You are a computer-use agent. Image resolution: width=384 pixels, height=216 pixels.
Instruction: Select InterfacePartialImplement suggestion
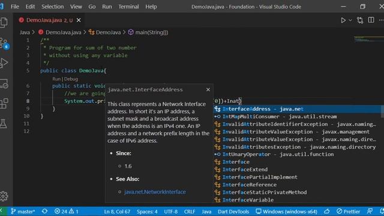pyautogui.click(x=298, y=177)
